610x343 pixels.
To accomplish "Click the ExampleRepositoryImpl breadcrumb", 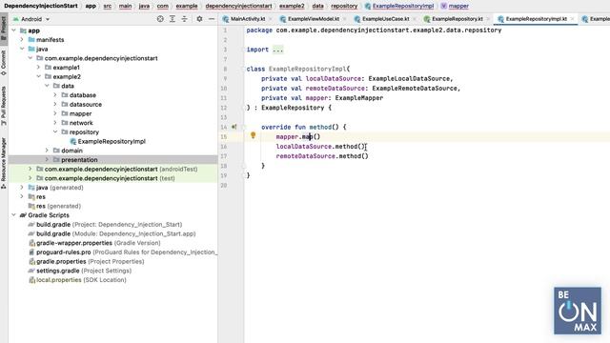I will (399, 6).
